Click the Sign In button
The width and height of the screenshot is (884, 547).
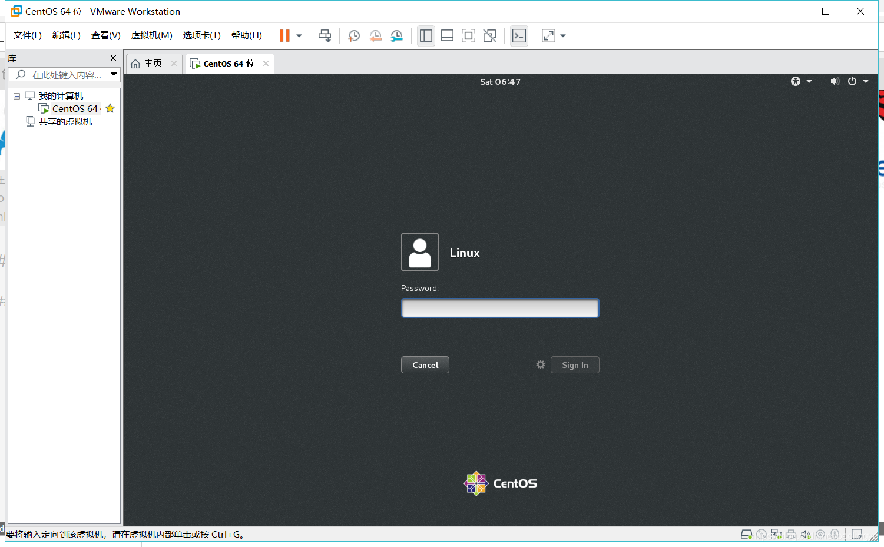pos(575,365)
